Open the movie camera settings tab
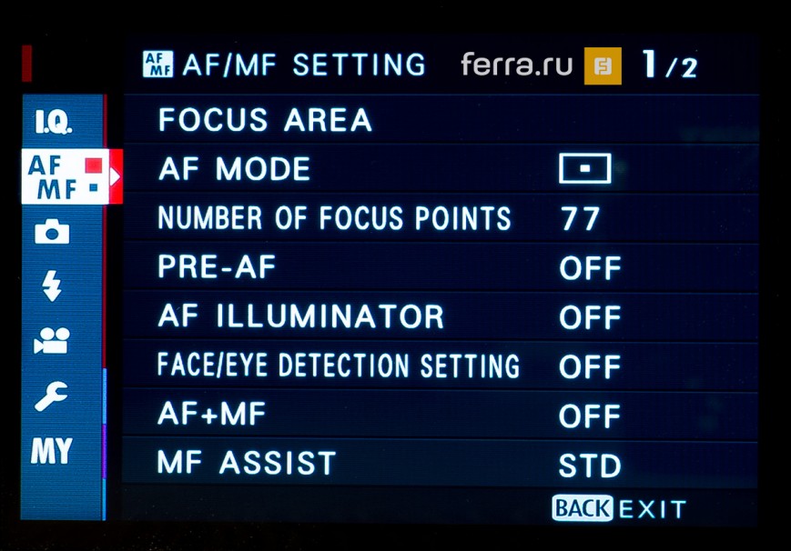 52,341
